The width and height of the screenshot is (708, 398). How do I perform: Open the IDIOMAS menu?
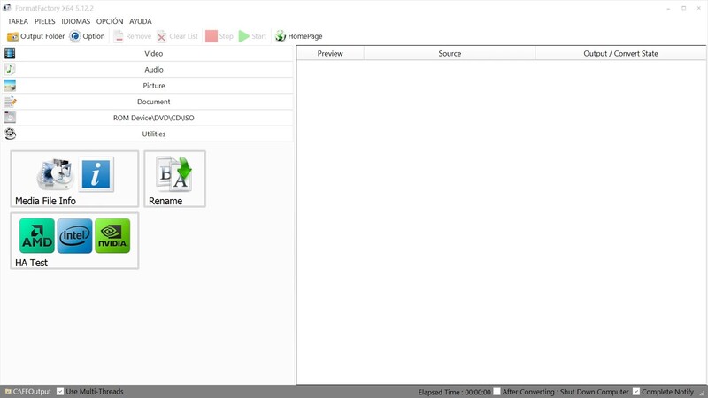pos(76,21)
